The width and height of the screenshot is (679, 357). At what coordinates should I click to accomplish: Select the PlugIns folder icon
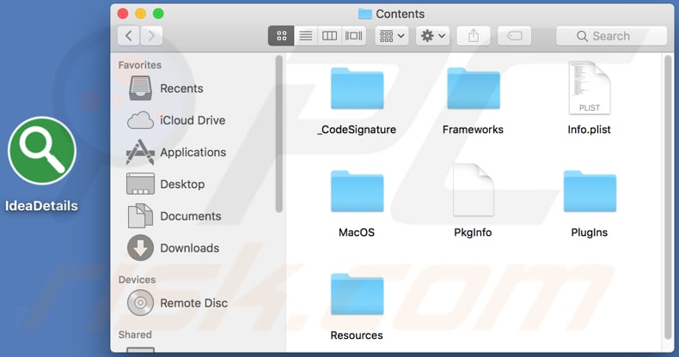590,191
